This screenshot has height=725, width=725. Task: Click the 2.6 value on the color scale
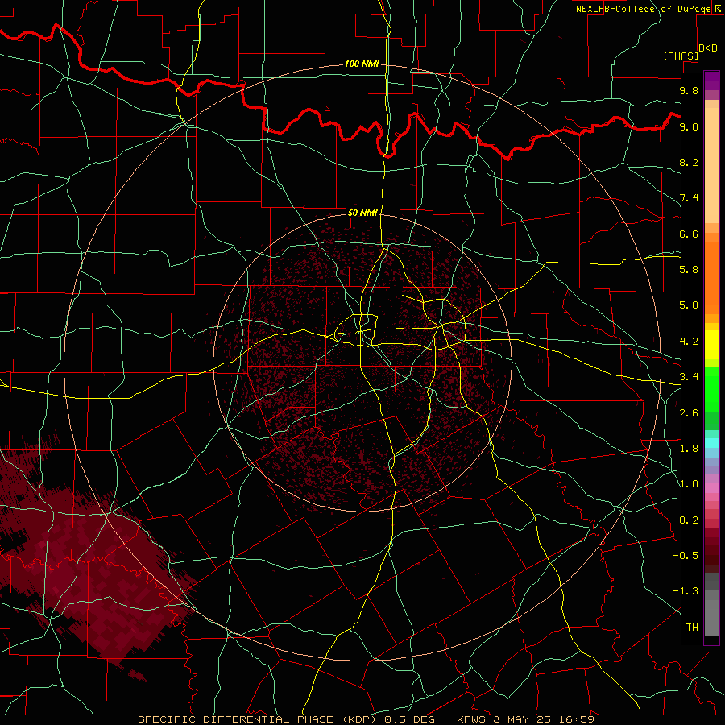click(689, 412)
